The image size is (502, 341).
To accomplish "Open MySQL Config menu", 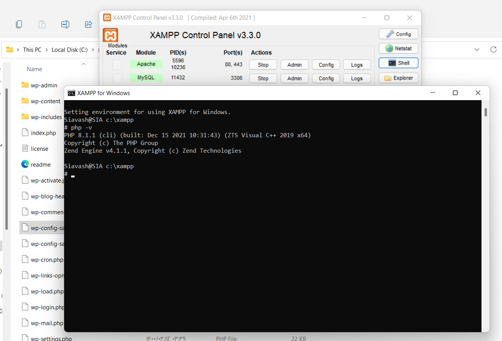I will pyautogui.click(x=326, y=78).
